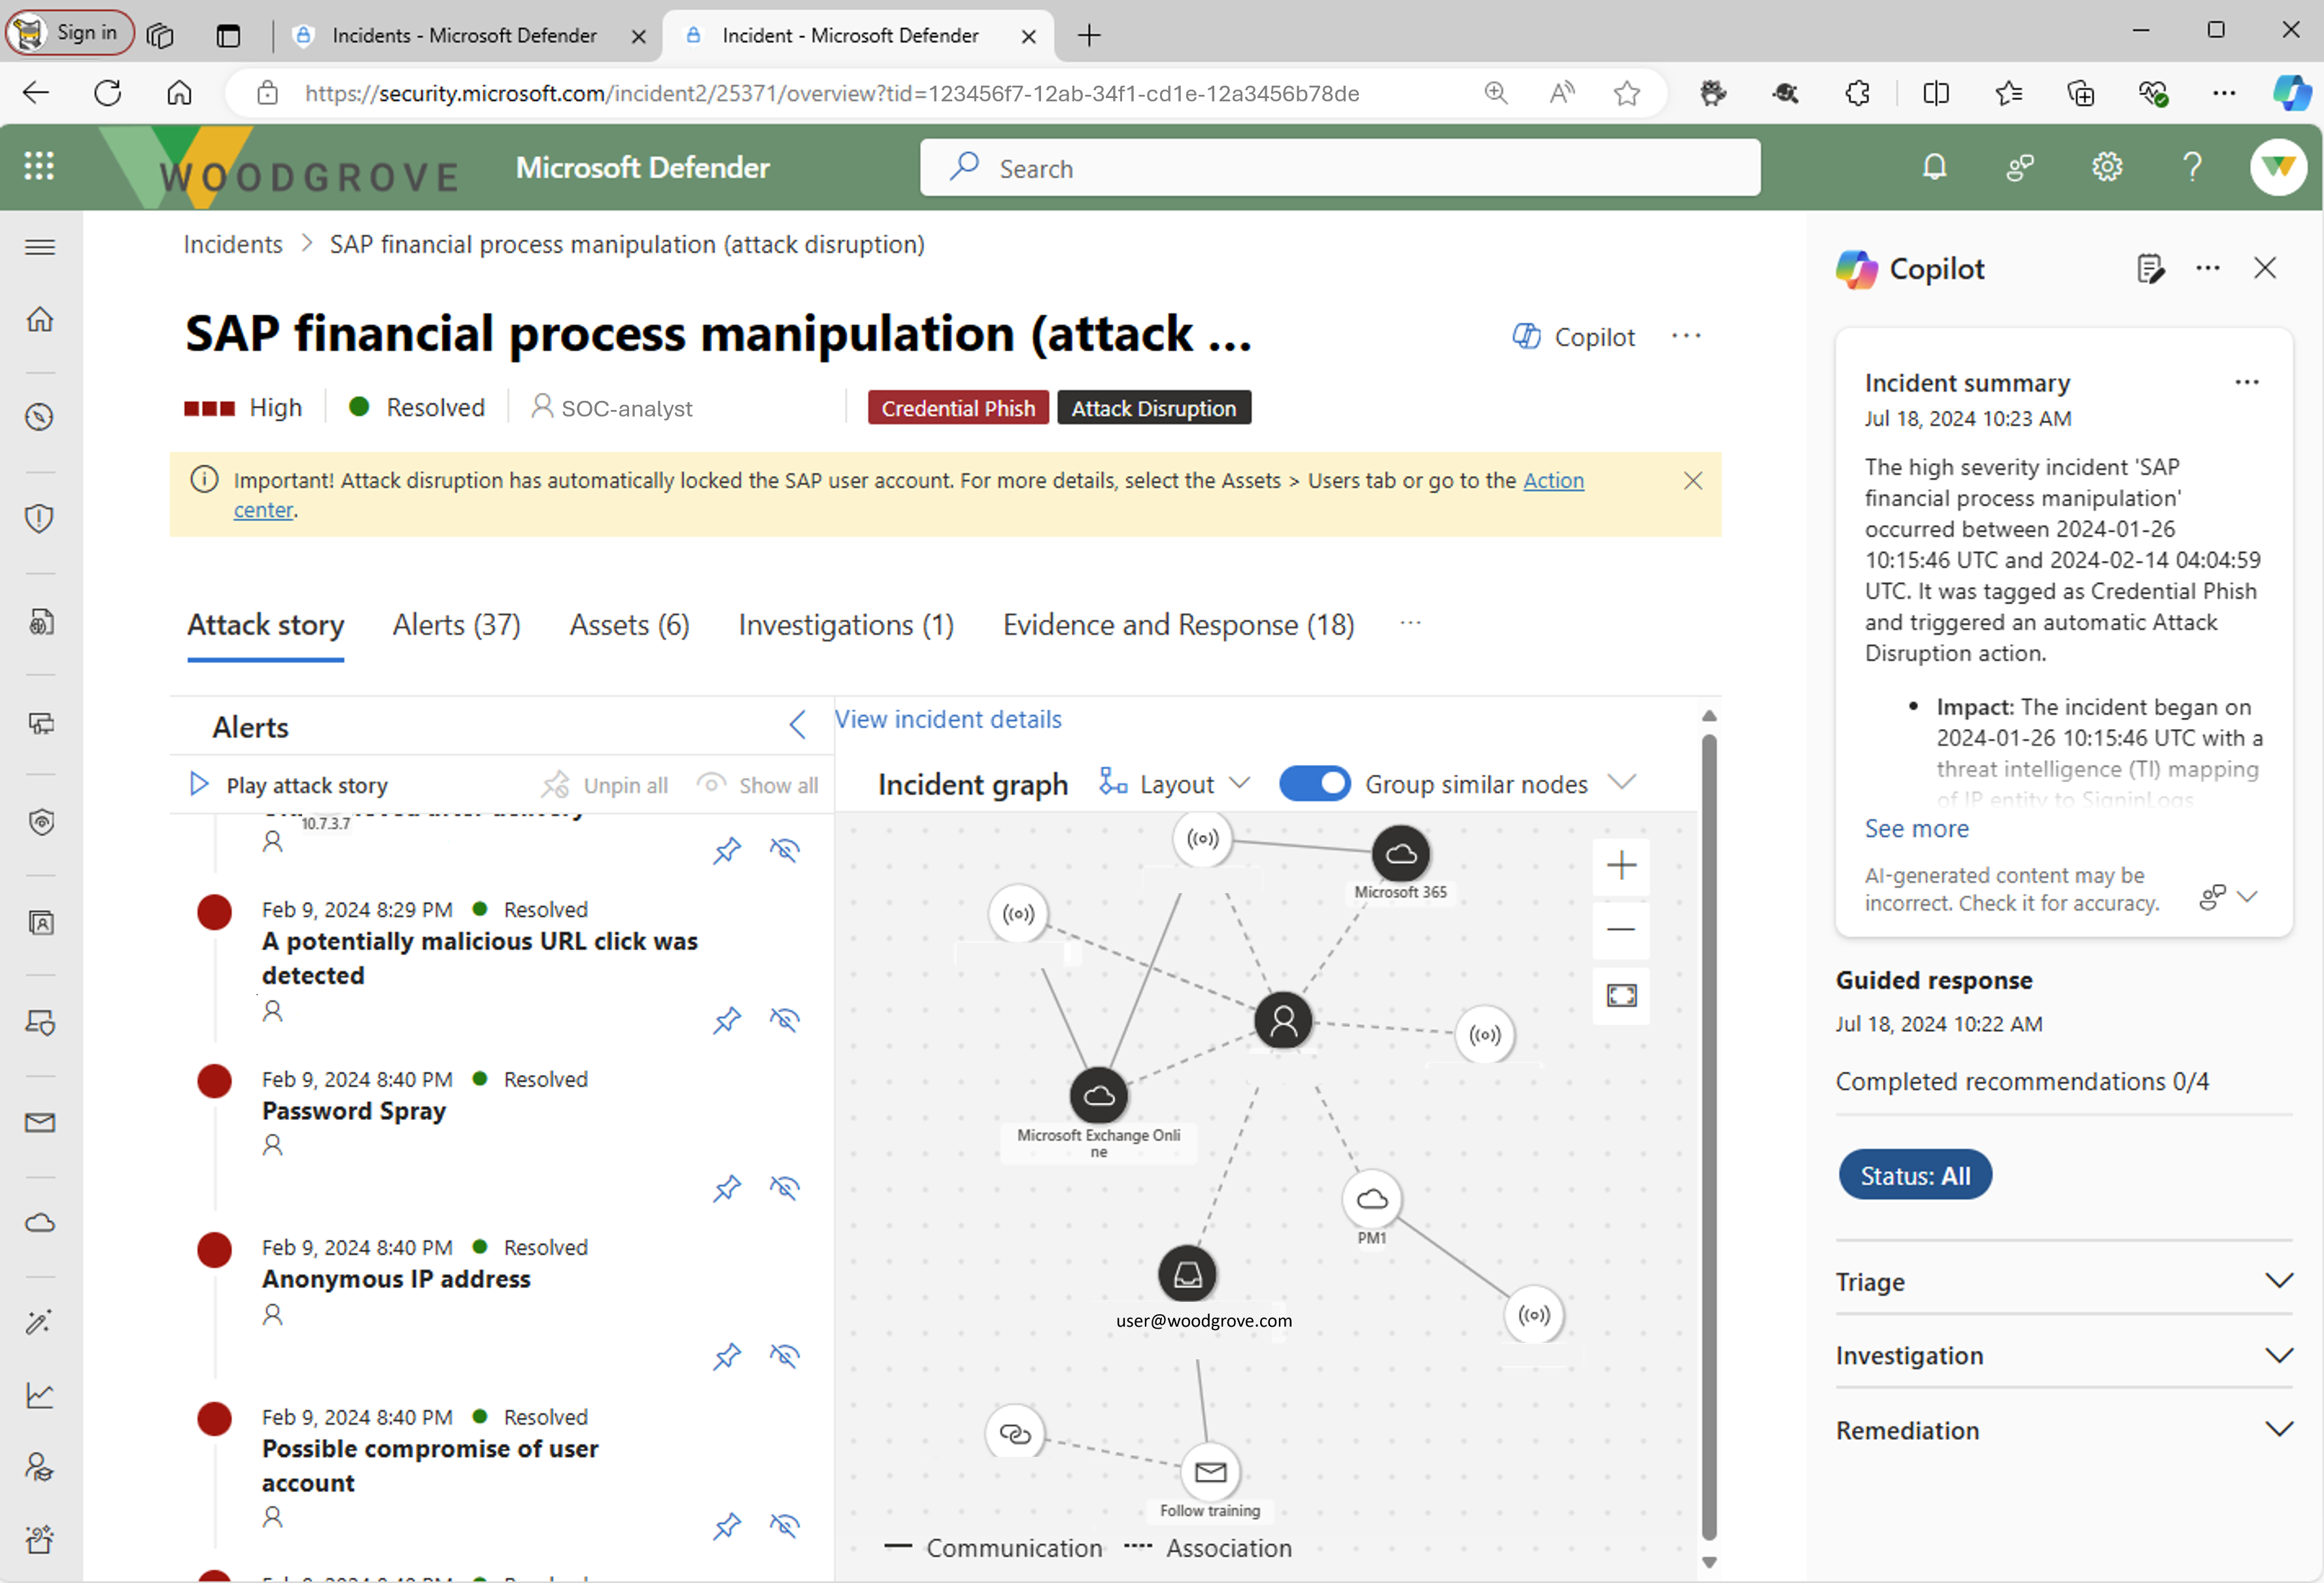The height and width of the screenshot is (1583, 2324).
Task: Hide the Anonymous IP address alert
Action: (x=785, y=1356)
